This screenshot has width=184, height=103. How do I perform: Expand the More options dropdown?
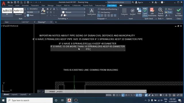[169, 9]
